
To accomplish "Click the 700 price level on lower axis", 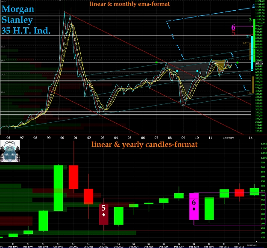I will coord(263,186).
